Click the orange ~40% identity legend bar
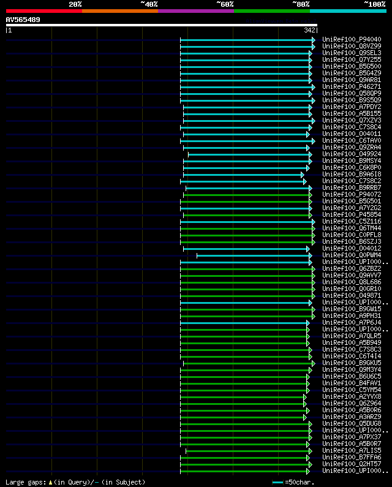 pos(120,11)
